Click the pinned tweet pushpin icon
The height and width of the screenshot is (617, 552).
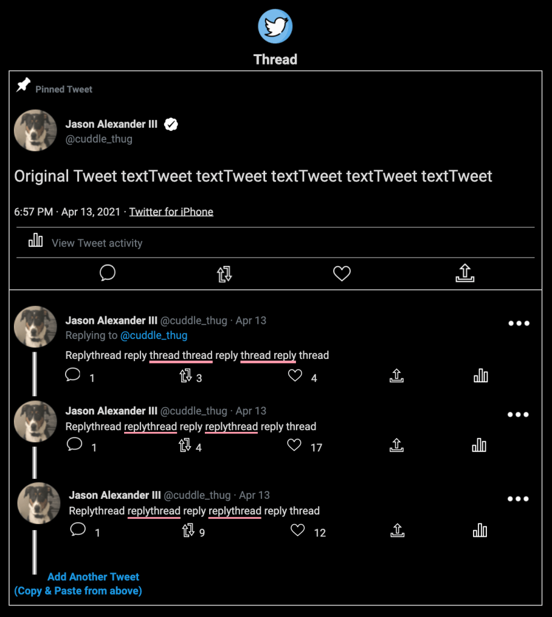[24, 85]
